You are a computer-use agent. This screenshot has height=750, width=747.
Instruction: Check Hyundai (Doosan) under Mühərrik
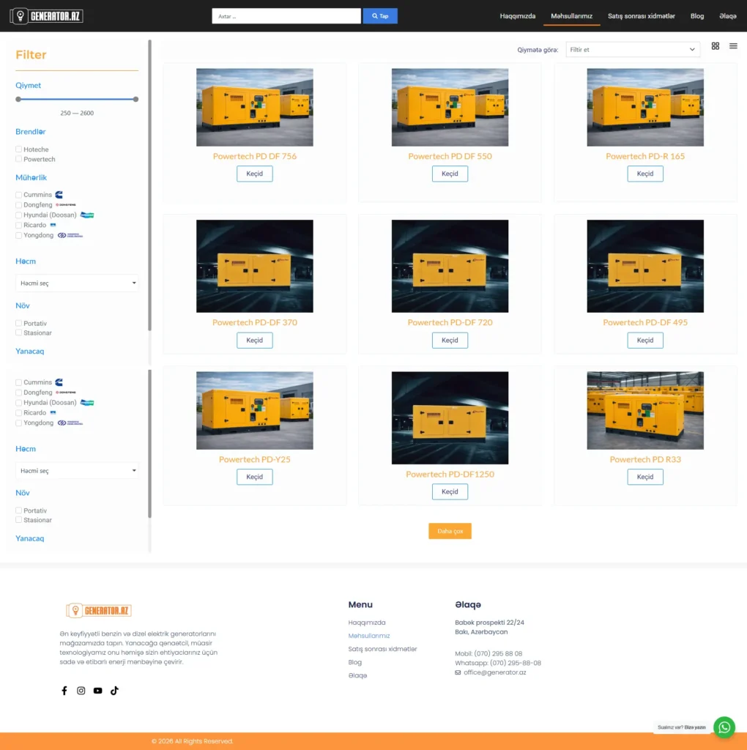(18, 215)
